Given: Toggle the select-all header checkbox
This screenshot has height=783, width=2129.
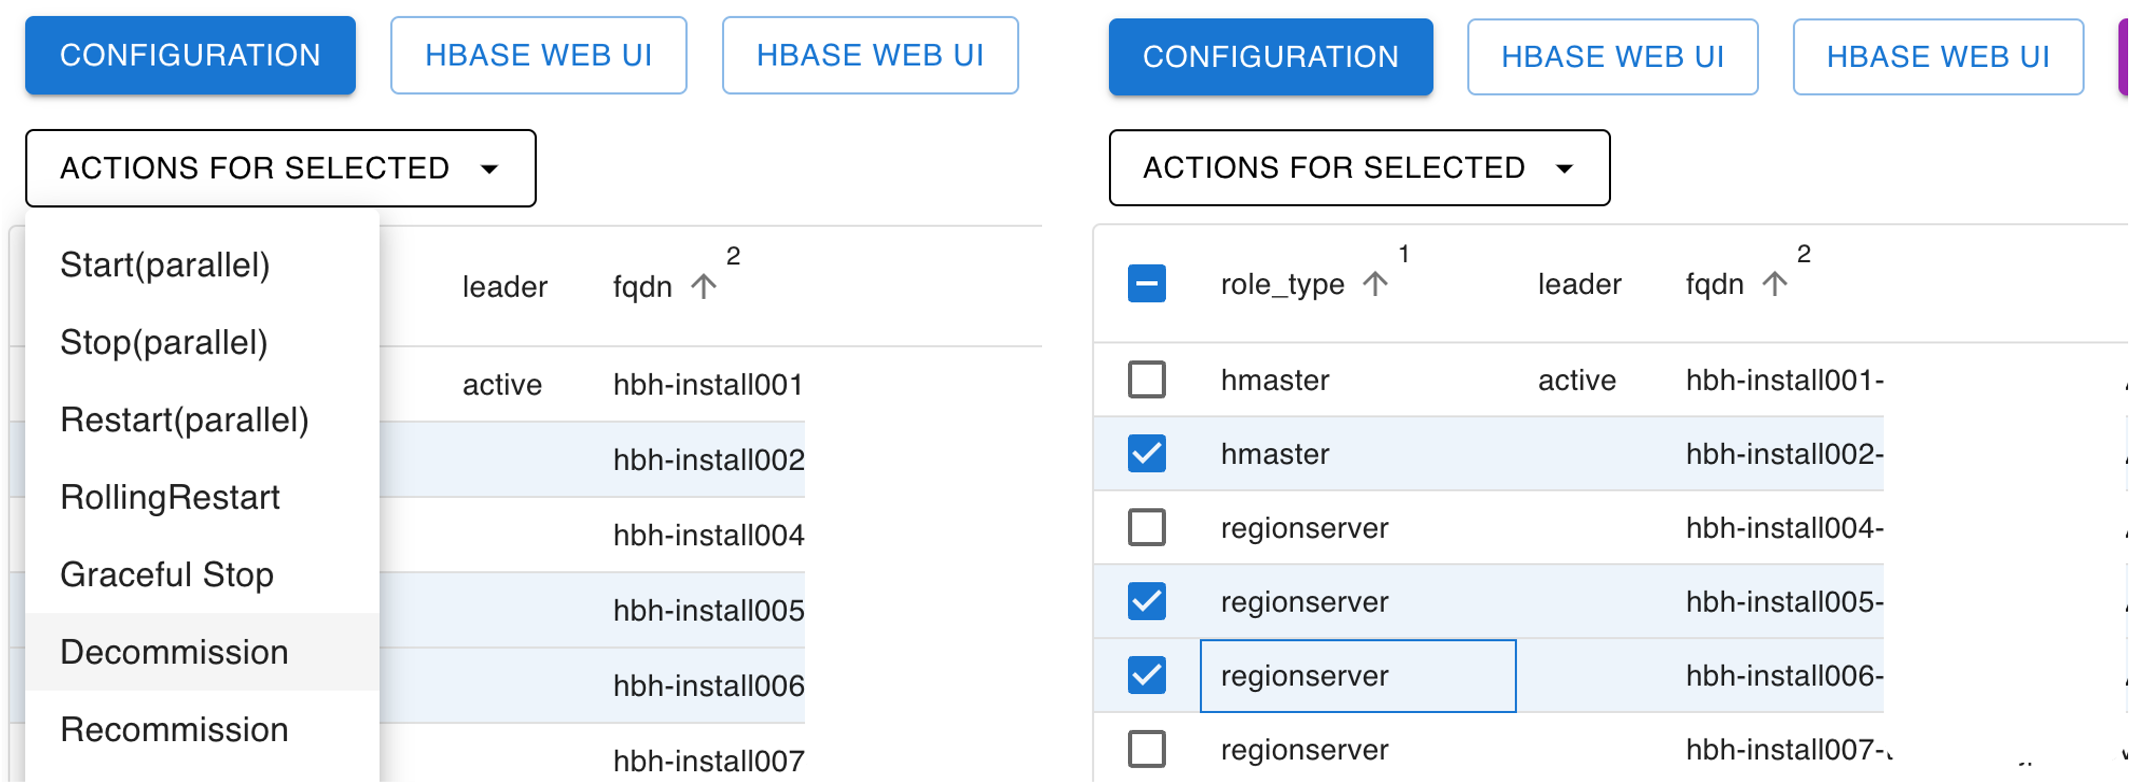Looking at the screenshot, I should click(1146, 283).
